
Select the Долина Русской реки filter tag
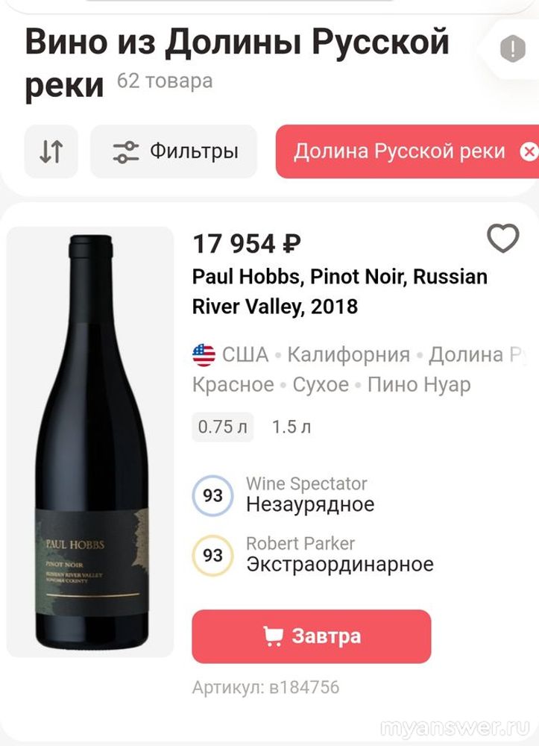pyautogui.click(x=399, y=151)
